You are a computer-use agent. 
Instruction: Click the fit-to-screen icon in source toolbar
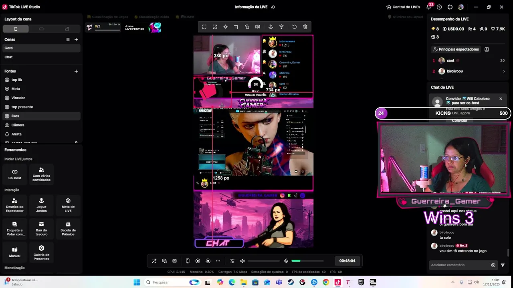click(204, 27)
